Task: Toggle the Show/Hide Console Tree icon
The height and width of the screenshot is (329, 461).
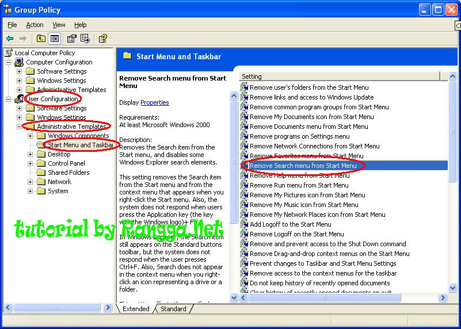Action: click(55, 39)
